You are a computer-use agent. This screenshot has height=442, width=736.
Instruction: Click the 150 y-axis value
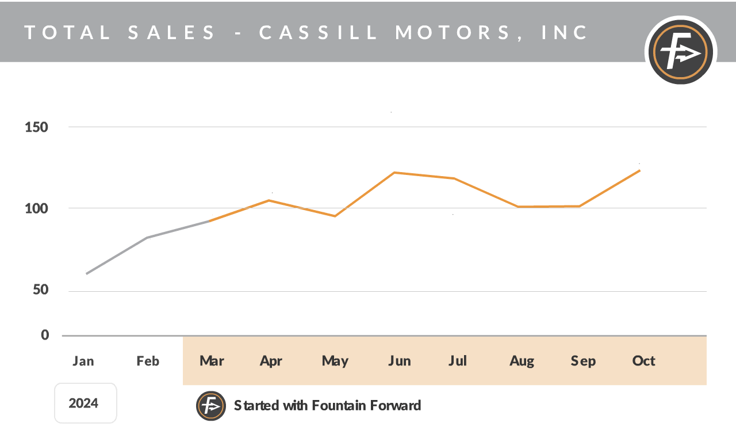[36, 127]
